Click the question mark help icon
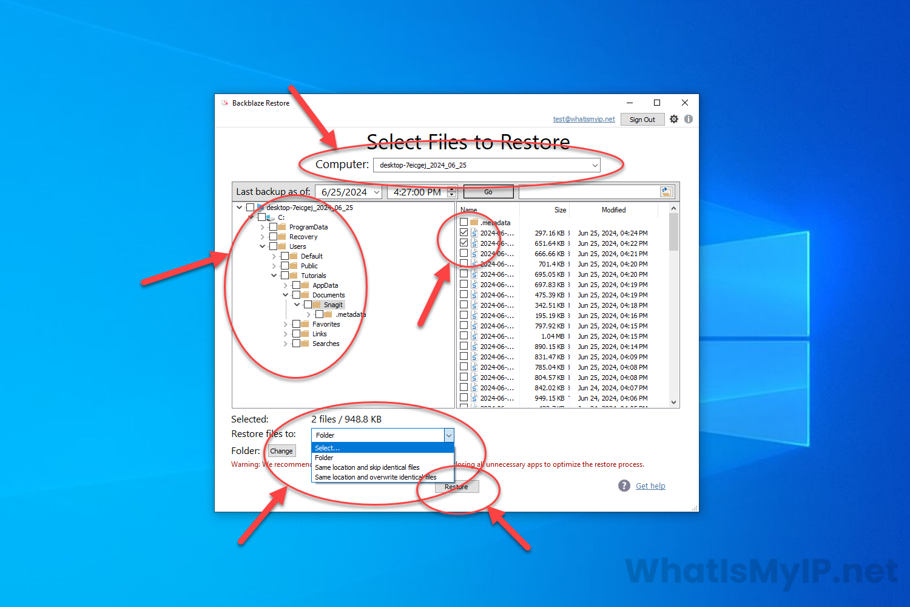 click(624, 486)
